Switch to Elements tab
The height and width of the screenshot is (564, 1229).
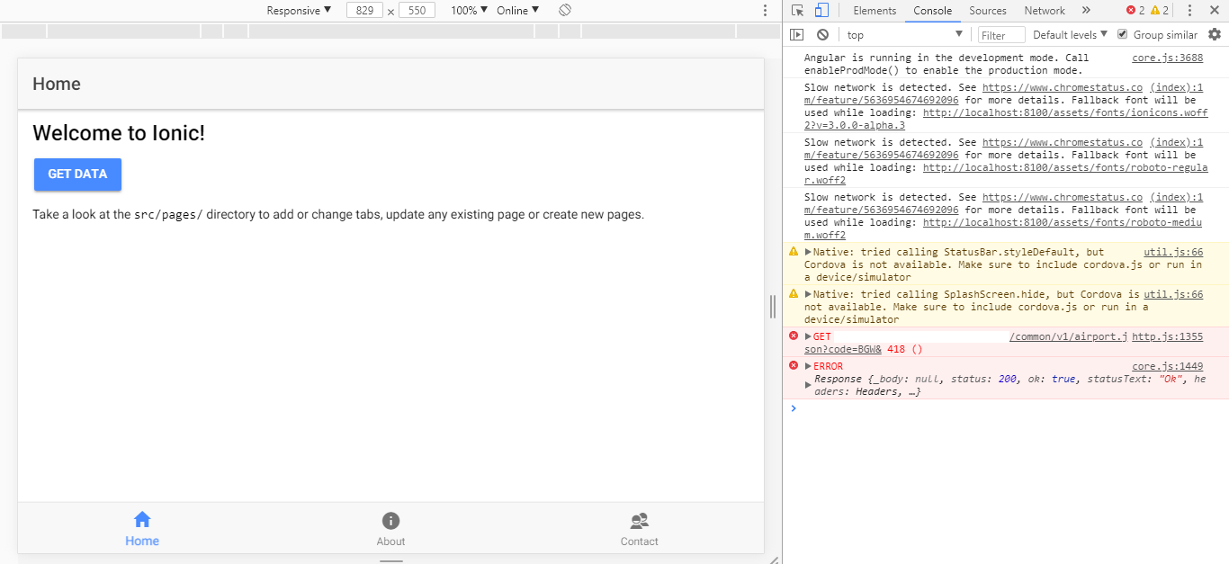pyautogui.click(x=875, y=11)
